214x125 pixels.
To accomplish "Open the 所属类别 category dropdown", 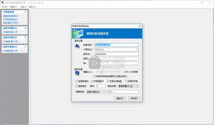I will pyautogui.click(x=110, y=92).
